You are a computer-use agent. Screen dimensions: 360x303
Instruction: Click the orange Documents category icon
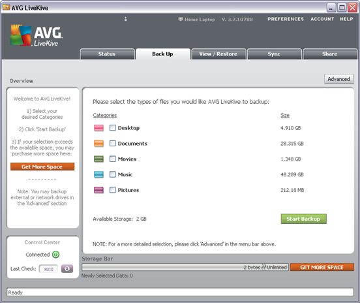point(98,144)
